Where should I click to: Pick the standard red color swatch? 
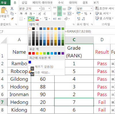(x=33, y=53)
